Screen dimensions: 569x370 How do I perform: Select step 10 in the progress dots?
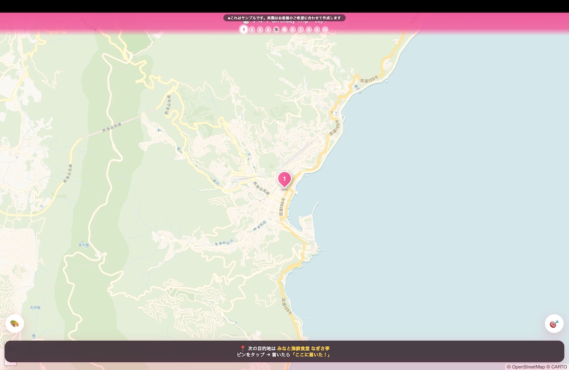[325, 29]
